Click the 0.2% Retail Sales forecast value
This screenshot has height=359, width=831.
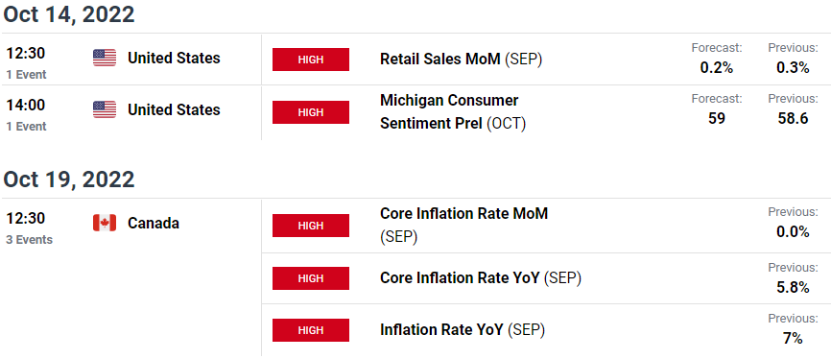tap(717, 67)
